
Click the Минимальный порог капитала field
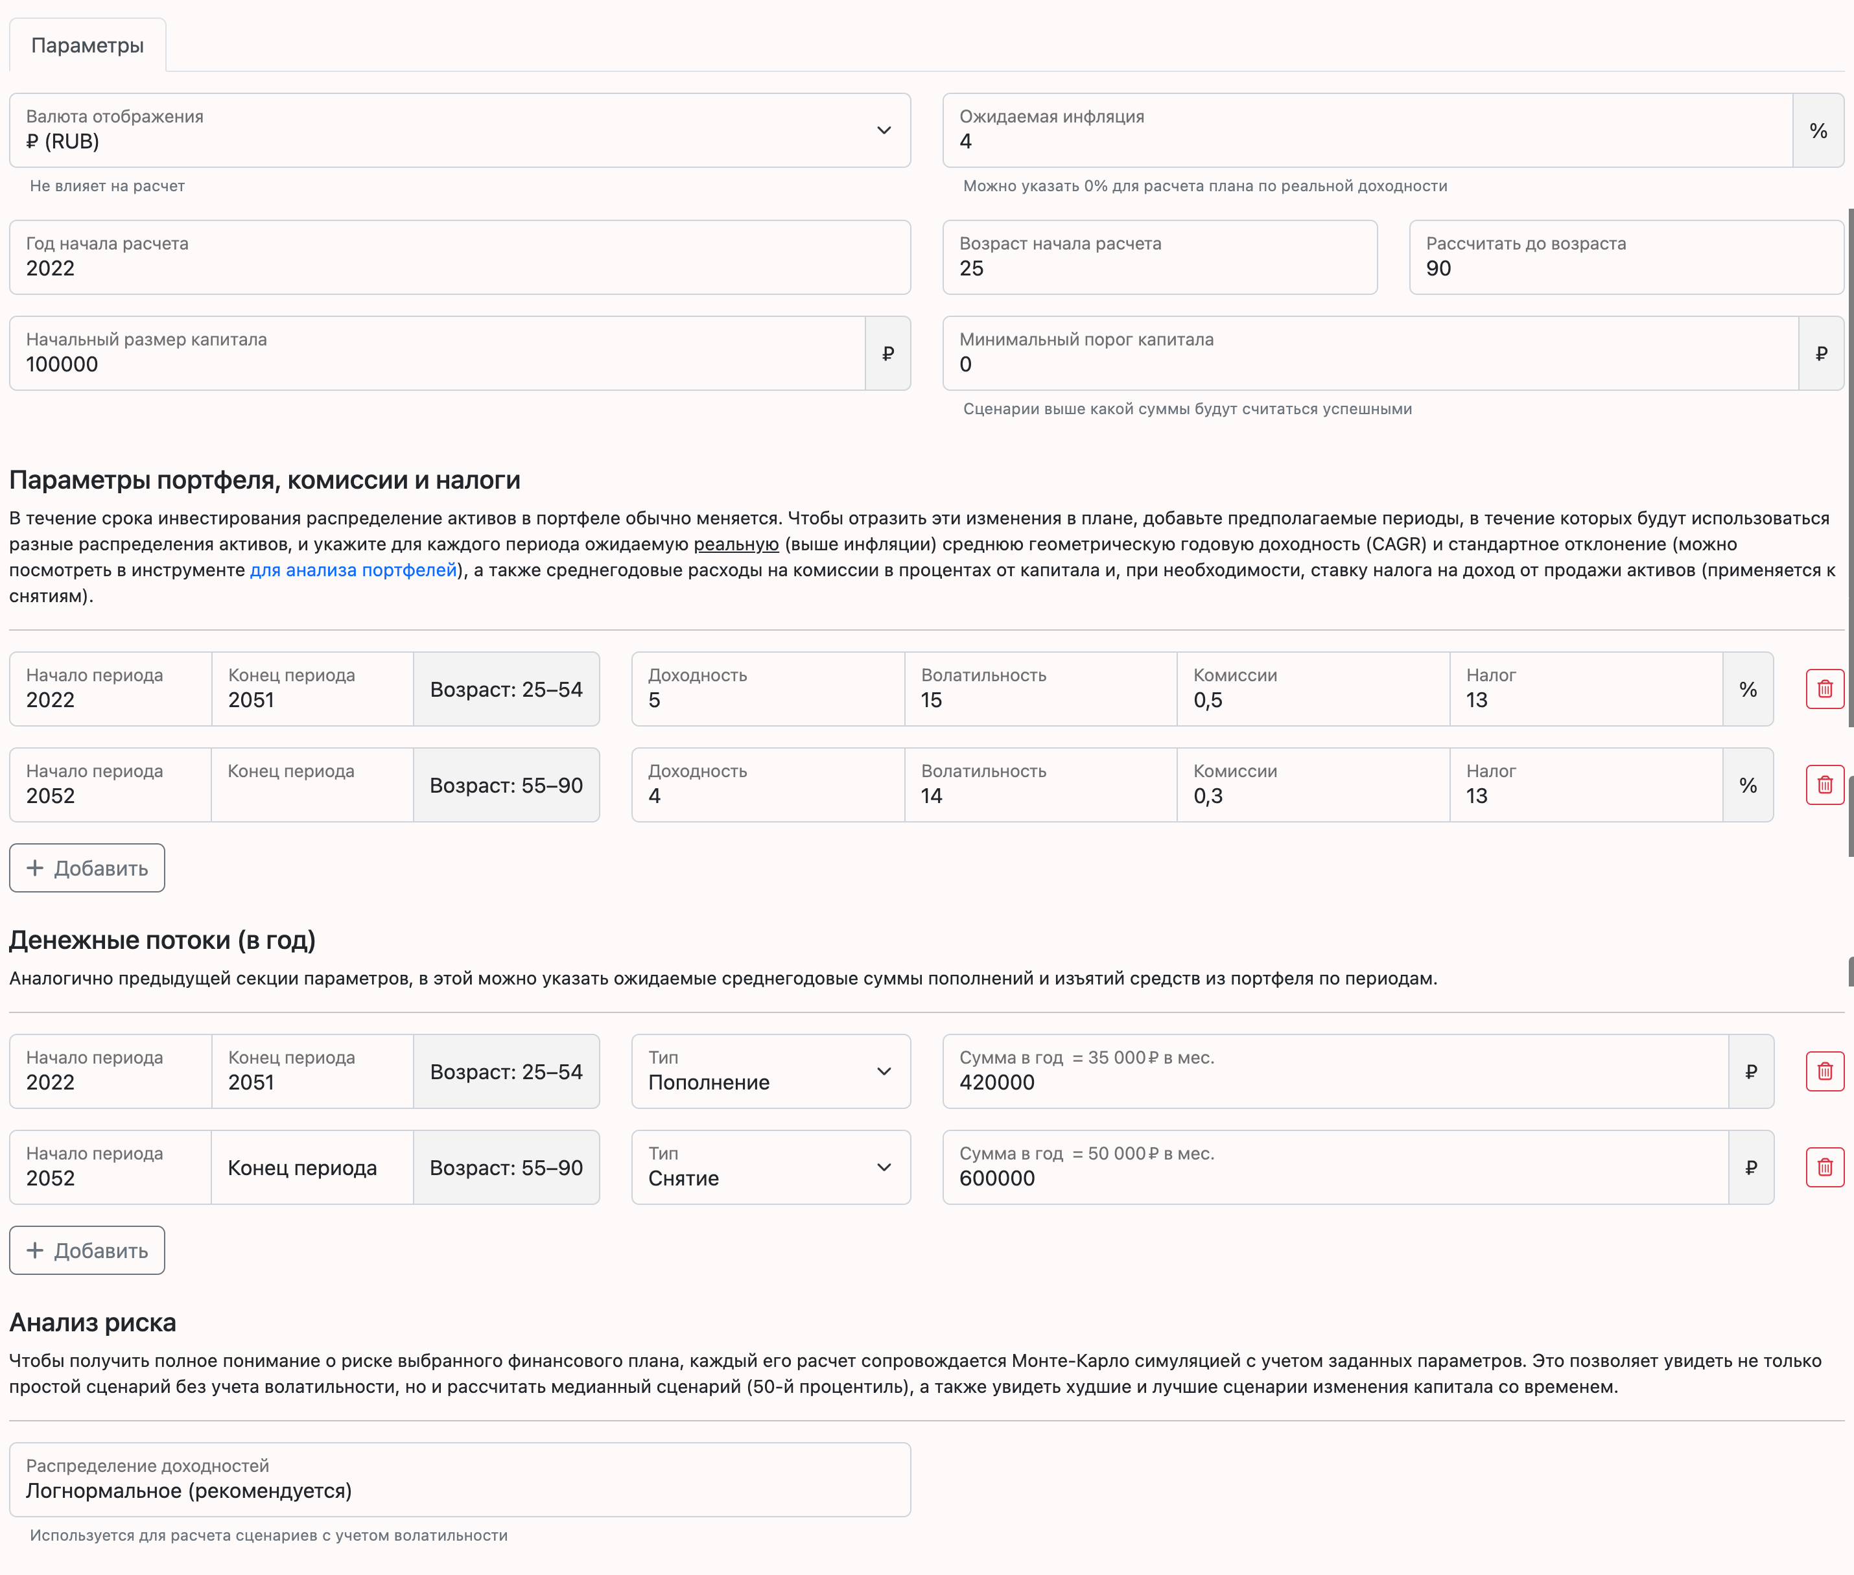coord(1371,354)
